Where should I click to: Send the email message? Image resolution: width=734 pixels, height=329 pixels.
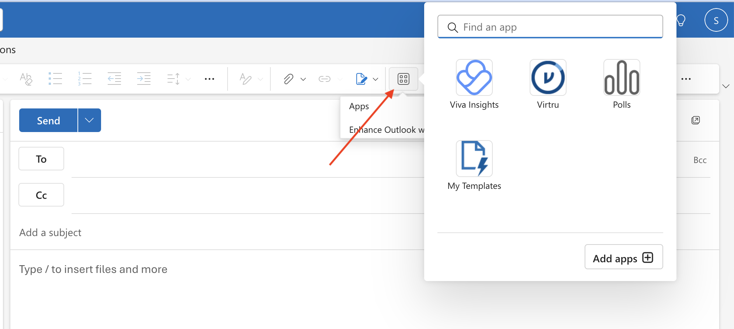[x=48, y=120]
